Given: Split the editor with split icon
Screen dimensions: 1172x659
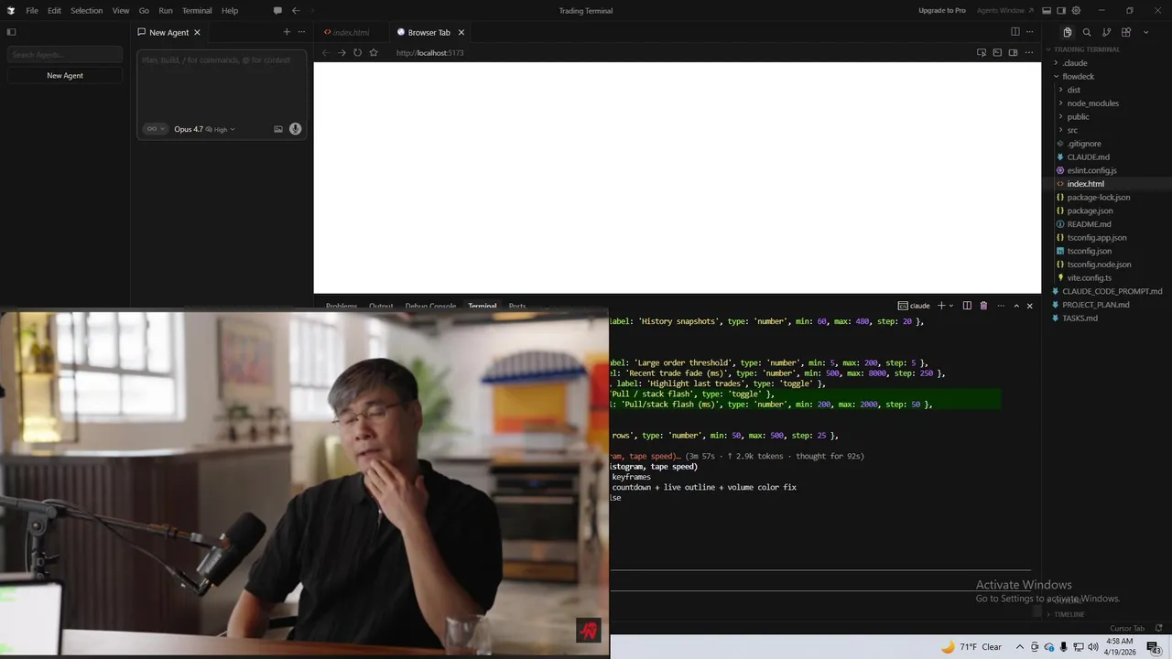Looking at the screenshot, I should (x=1015, y=32).
